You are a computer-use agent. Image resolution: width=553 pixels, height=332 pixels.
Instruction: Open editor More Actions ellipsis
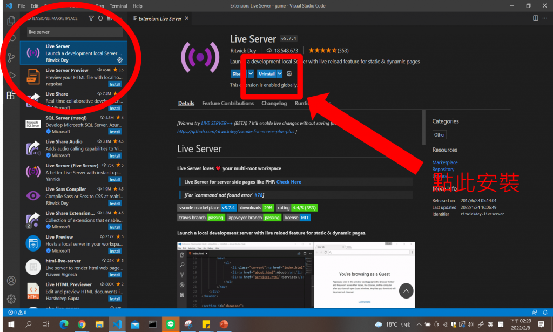(x=545, y=18)
